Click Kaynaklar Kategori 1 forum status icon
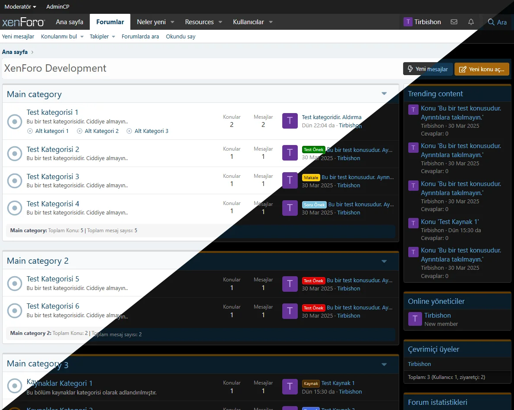The height and width of the screenshot is (410, 514). coord(15,386)
